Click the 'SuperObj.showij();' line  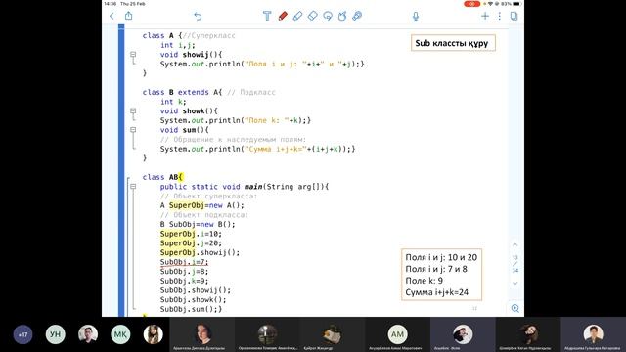(x=200, y=252)
